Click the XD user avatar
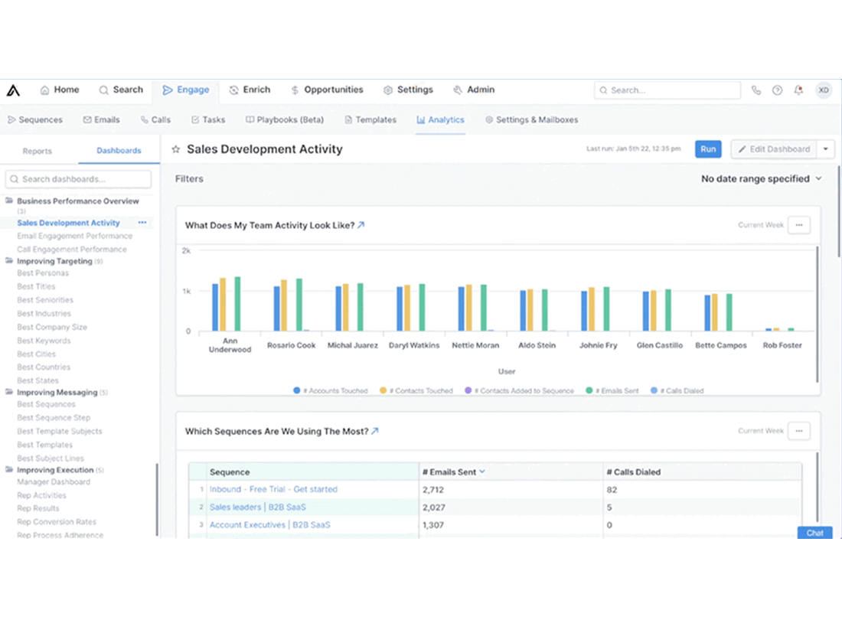 click(x=823, y=90)
